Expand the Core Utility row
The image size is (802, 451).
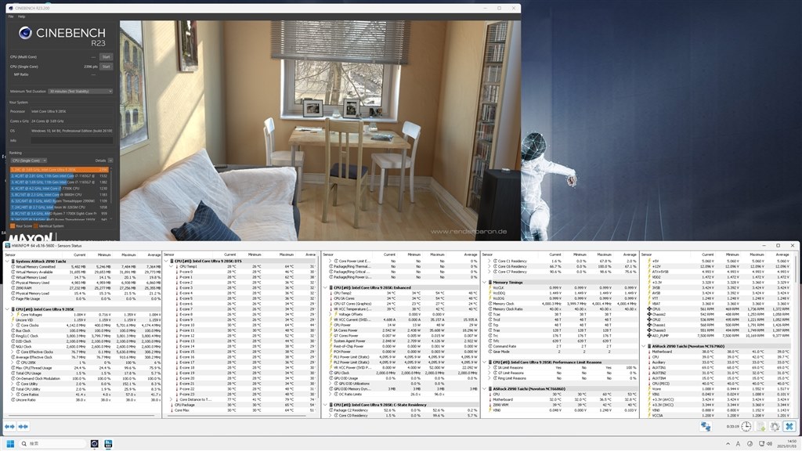(13, 384)
